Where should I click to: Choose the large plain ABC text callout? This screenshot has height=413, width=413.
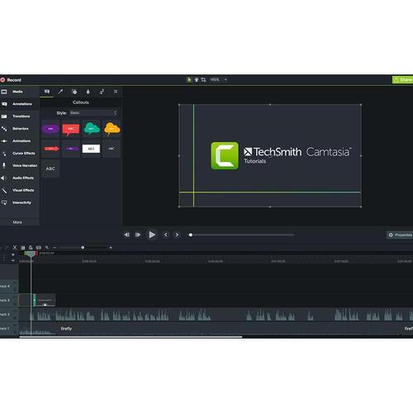[50, 169]
